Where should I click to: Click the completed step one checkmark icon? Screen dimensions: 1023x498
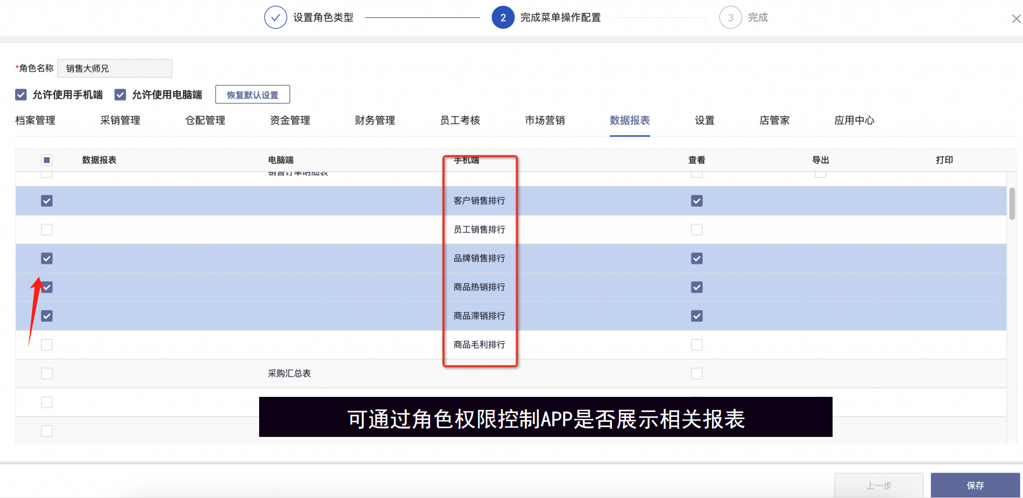[275, 17]
